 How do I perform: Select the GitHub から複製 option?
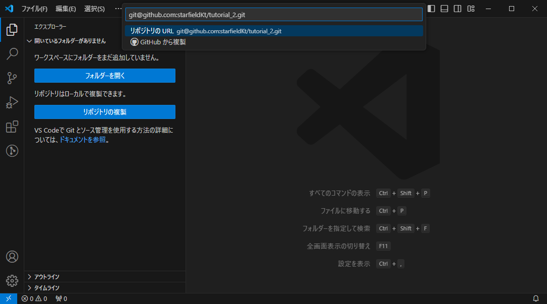point(274,42)
